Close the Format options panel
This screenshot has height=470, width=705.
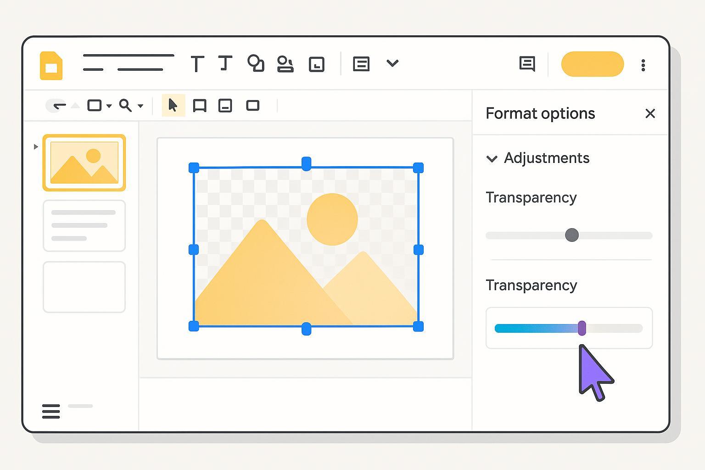click(650, 113)
